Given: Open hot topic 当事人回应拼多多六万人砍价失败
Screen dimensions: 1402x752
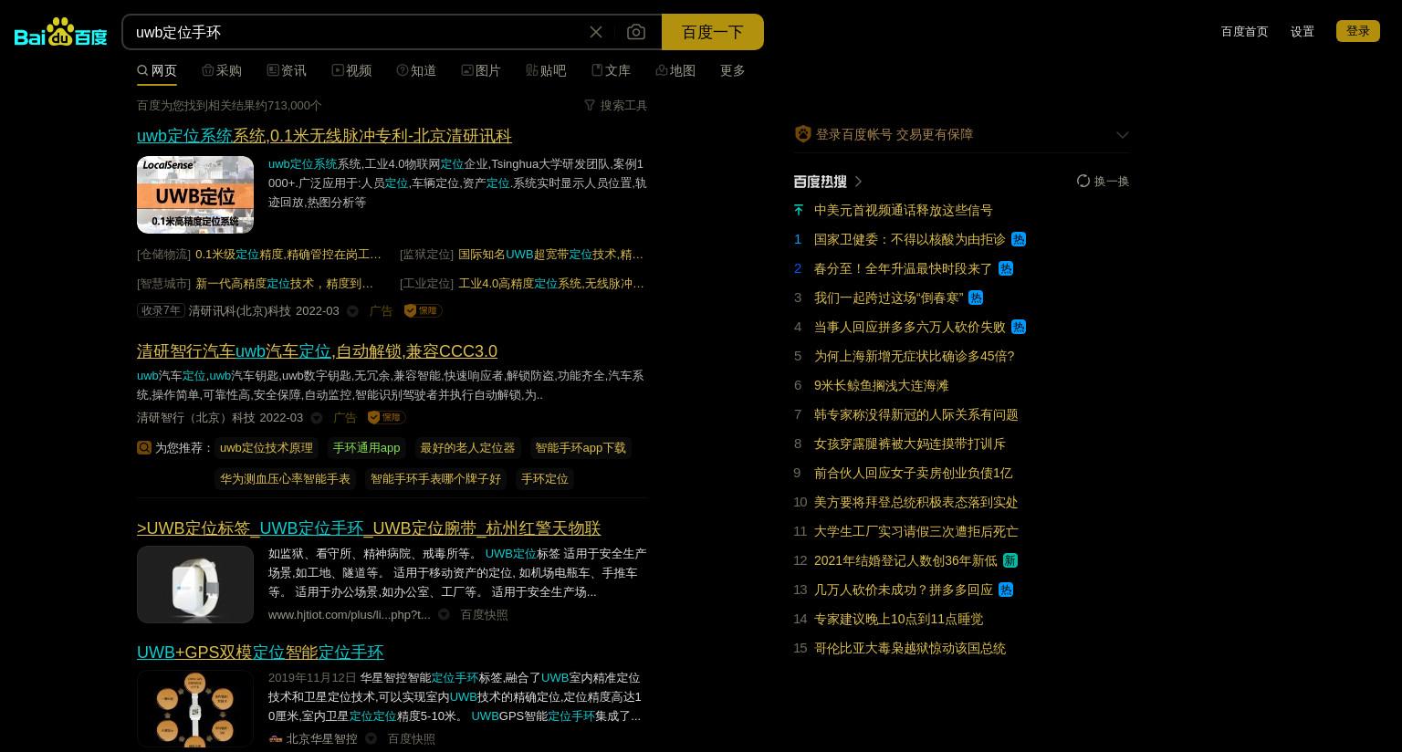Looking at the screenshot, I should (x=909, y=328).
